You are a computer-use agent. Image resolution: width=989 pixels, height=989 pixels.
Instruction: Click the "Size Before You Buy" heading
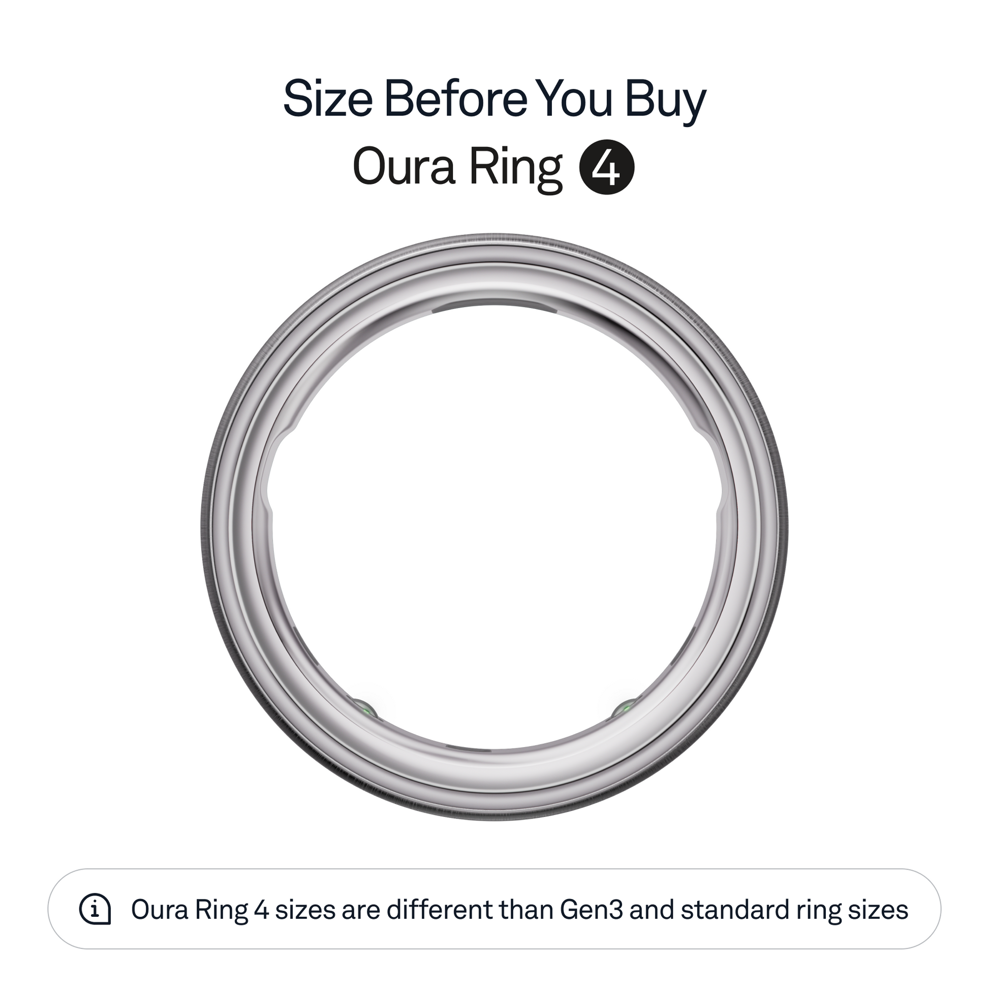click(494, 98)
